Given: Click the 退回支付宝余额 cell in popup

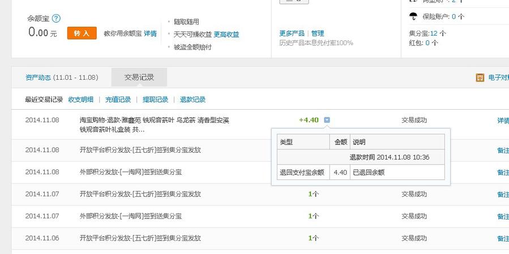Looking at the screenshot, I should click(303, 172).
